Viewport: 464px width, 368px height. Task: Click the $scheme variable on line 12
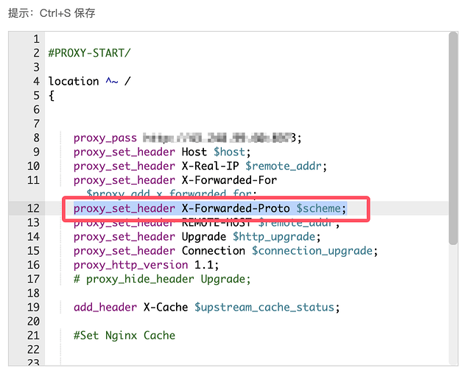320,208
